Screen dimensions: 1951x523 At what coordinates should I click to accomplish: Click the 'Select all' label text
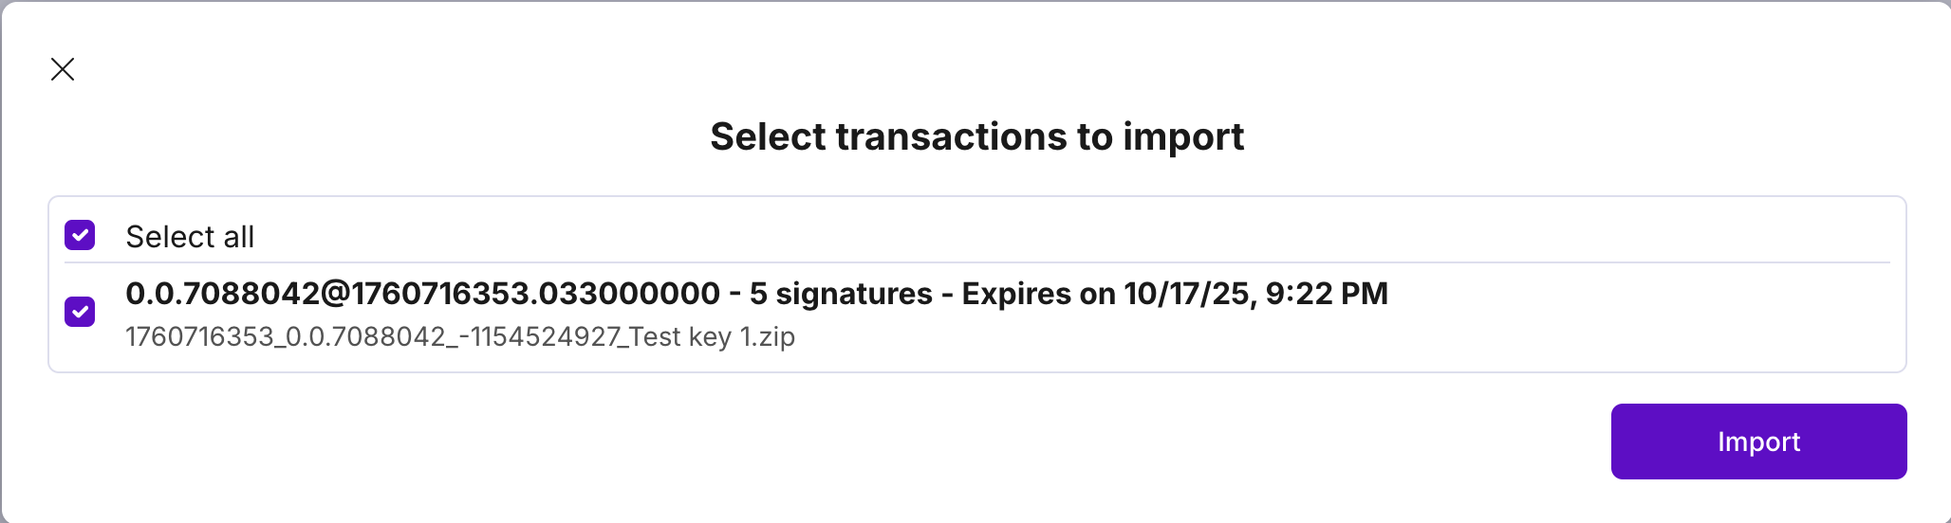[190, 237]
